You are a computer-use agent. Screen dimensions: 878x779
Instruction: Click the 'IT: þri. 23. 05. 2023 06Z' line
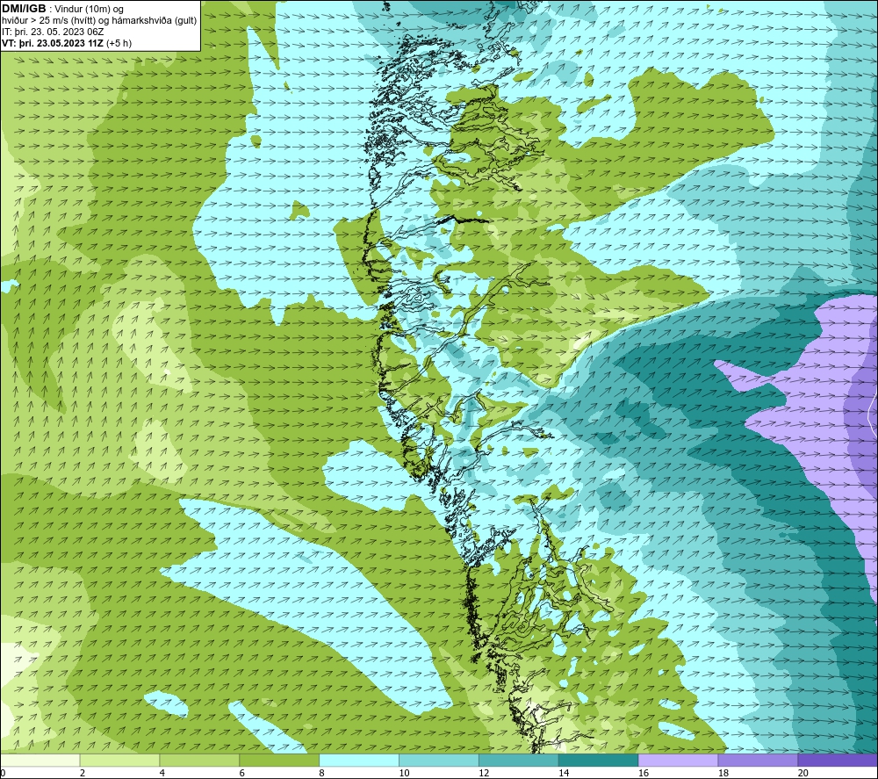pyautogui.click(x=53, y=32)
